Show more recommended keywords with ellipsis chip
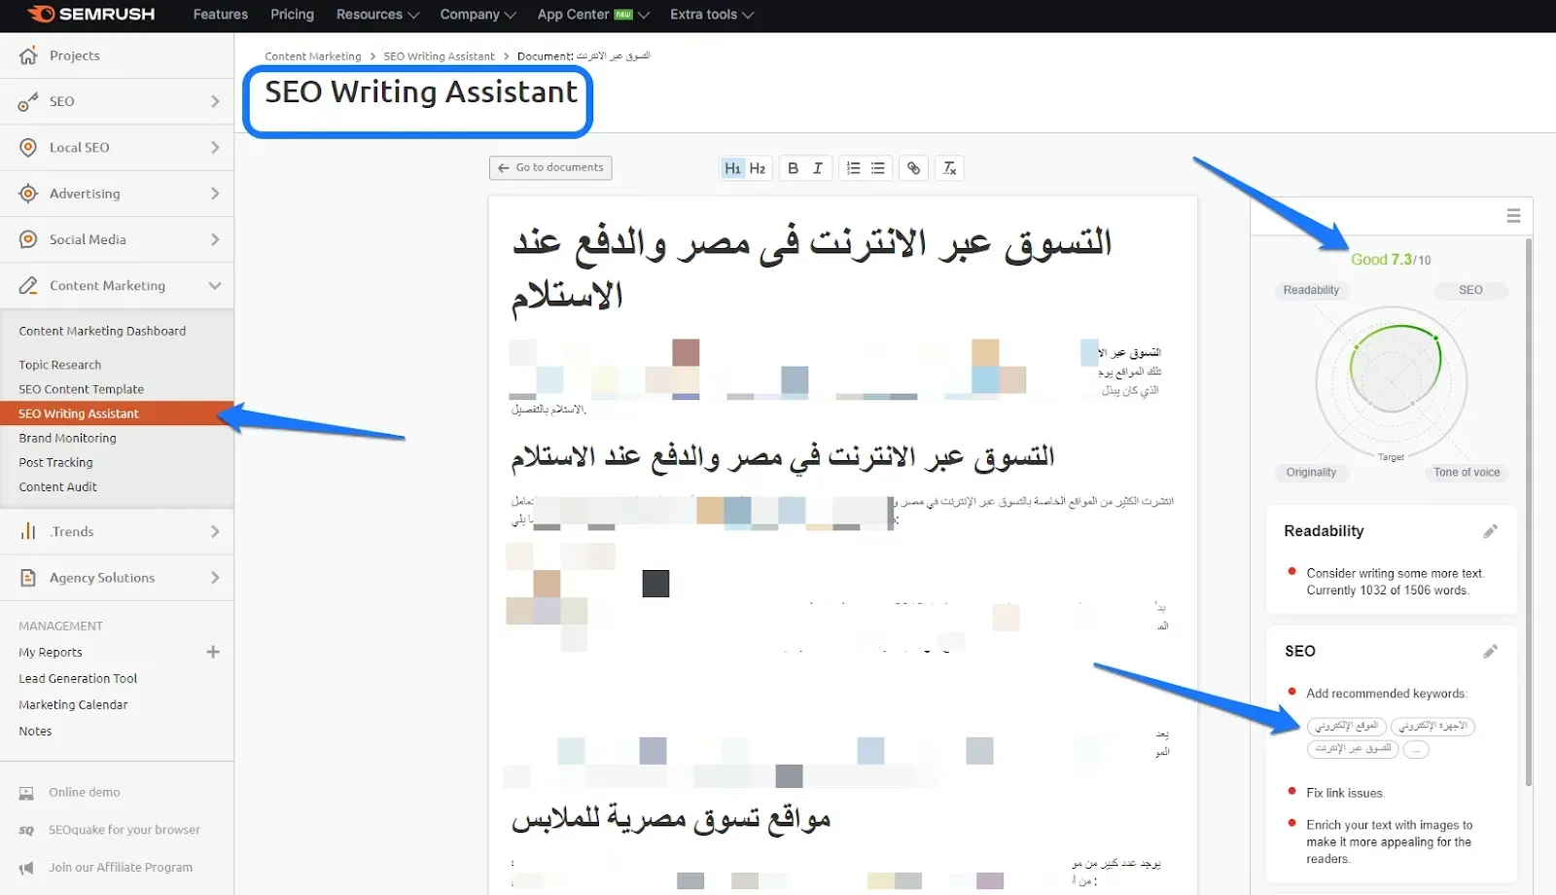This screenshot has width=1556, height=895. coord(1416,749)
